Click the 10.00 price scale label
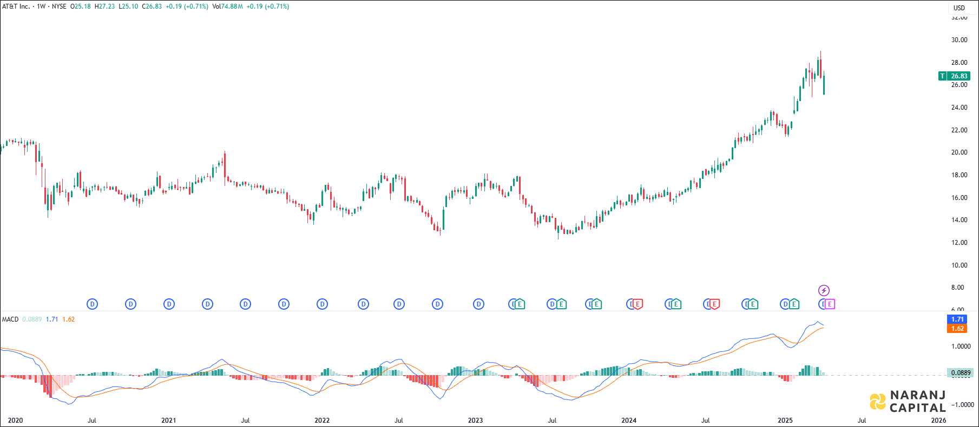The image size is (979, 427). (960, 265)
